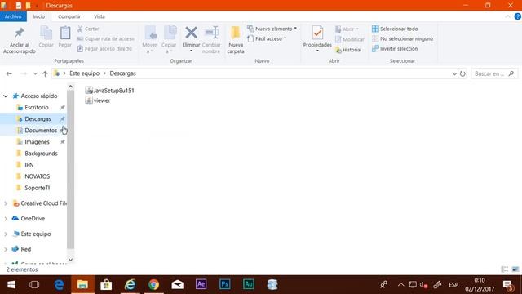Screen dimensions: 522x294
Task: Click the Propiedades icon
Action: tap(317, 33)
